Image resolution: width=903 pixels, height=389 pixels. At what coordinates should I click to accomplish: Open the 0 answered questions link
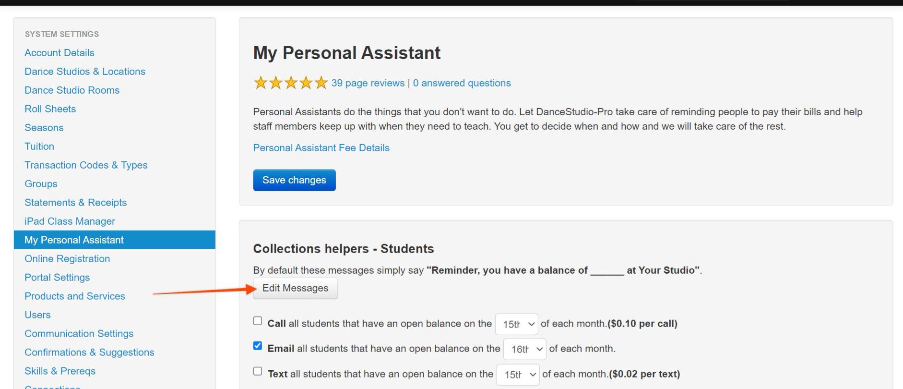click(462, 83)
